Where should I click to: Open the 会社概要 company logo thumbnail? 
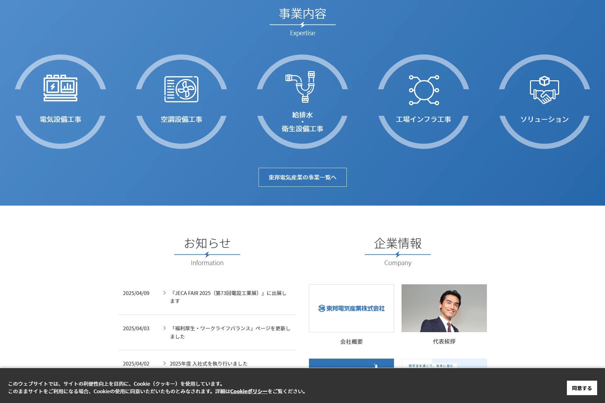tap(351, 308)
